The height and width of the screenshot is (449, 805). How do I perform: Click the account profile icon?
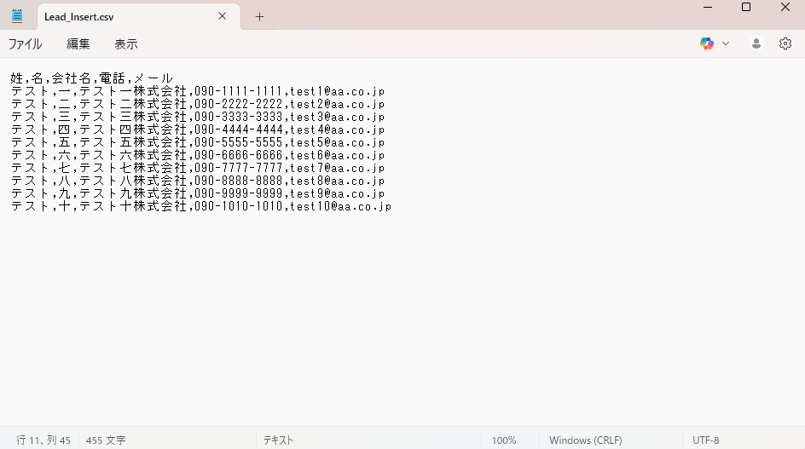pos(756,43)
